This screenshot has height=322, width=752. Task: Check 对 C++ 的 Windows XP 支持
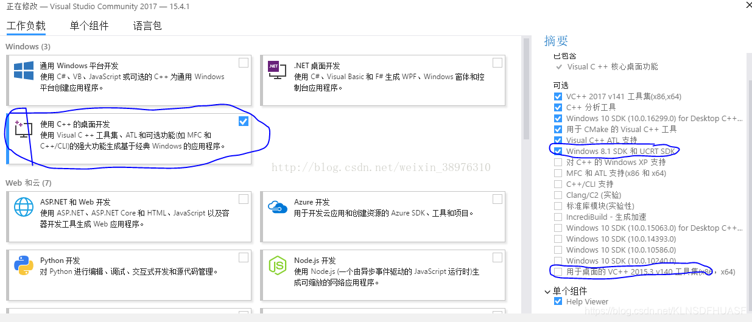558,162
